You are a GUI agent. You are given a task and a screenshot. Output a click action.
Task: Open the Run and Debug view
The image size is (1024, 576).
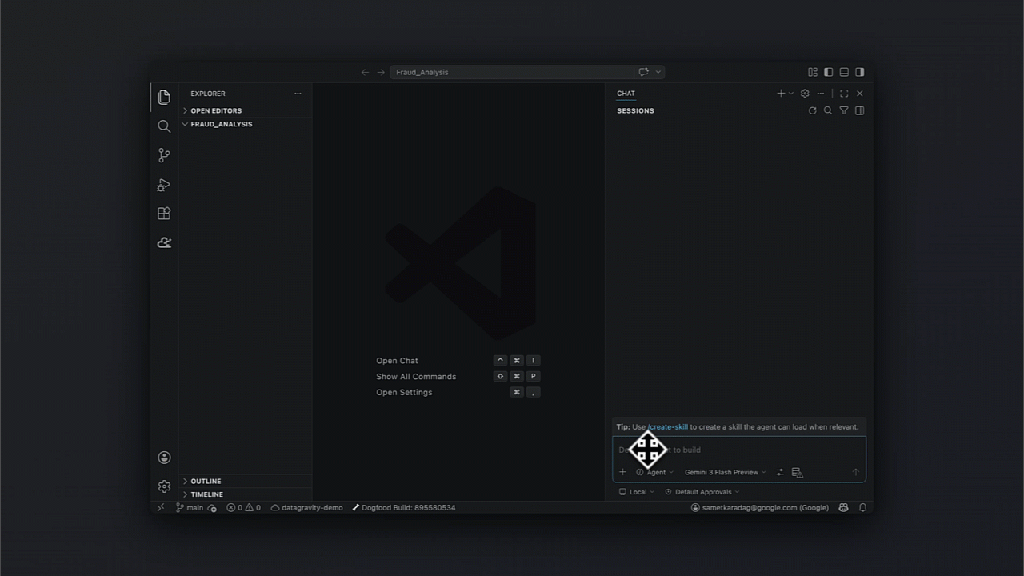click(x=164, y=185)
